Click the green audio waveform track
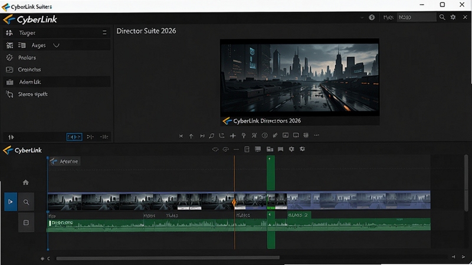This screenshot has height=265, width=472. (239, 225)
